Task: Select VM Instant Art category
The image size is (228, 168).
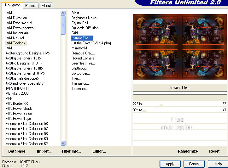Action: click(x=17, y=33)
